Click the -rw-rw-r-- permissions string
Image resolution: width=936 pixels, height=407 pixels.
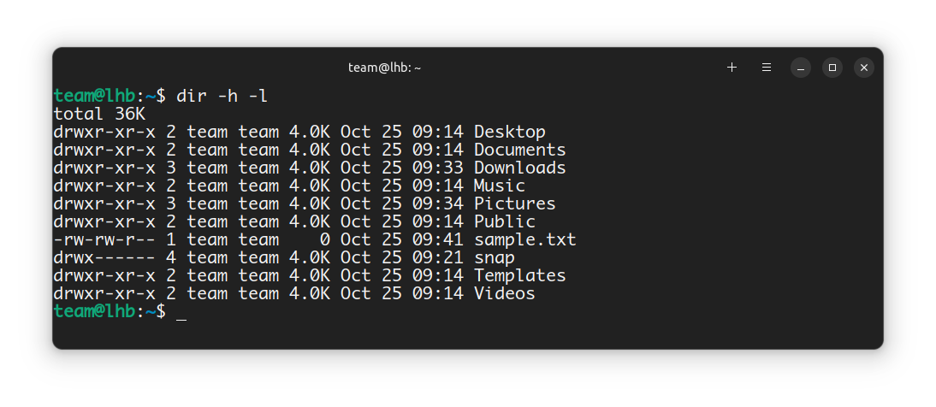[x=104, y=239]
